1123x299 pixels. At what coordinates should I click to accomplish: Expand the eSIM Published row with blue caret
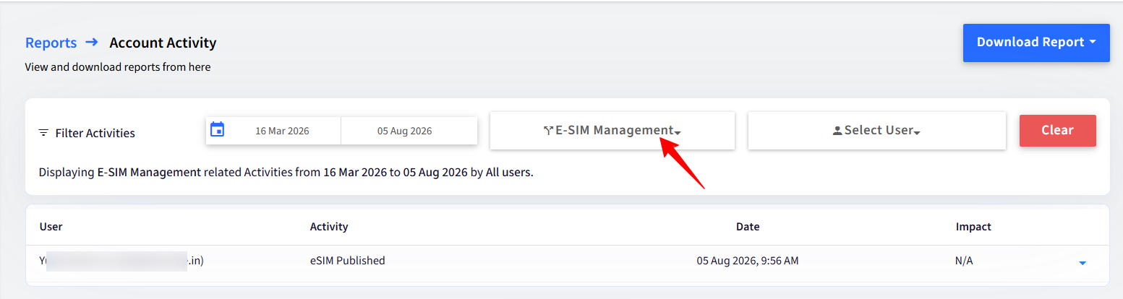1083,263
